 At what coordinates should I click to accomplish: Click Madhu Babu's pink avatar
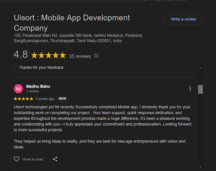[18, 89]
